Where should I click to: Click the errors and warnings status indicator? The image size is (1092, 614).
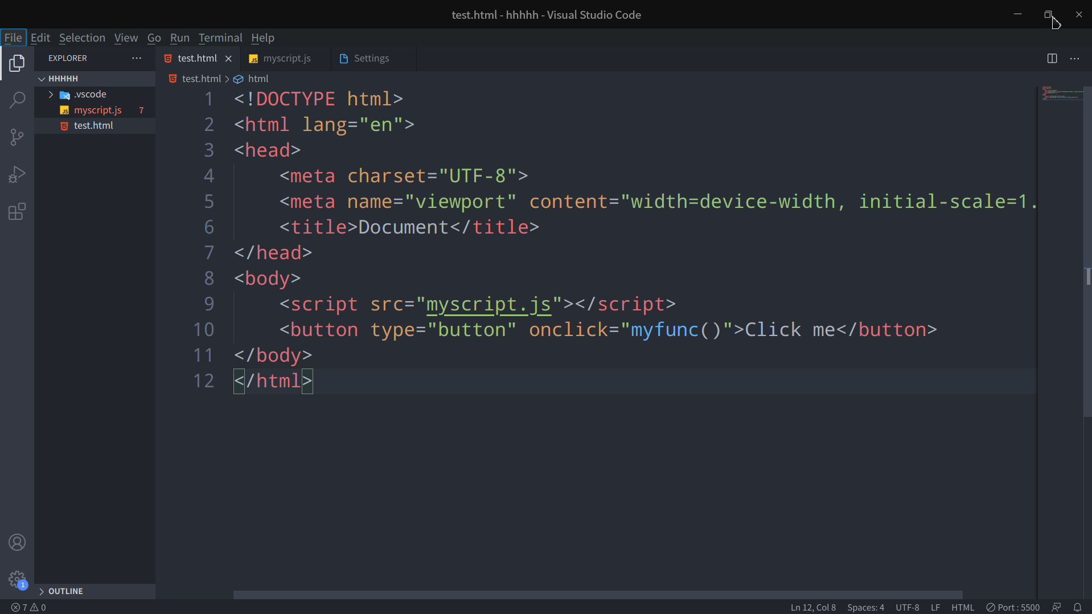click(x=28, y=607)
